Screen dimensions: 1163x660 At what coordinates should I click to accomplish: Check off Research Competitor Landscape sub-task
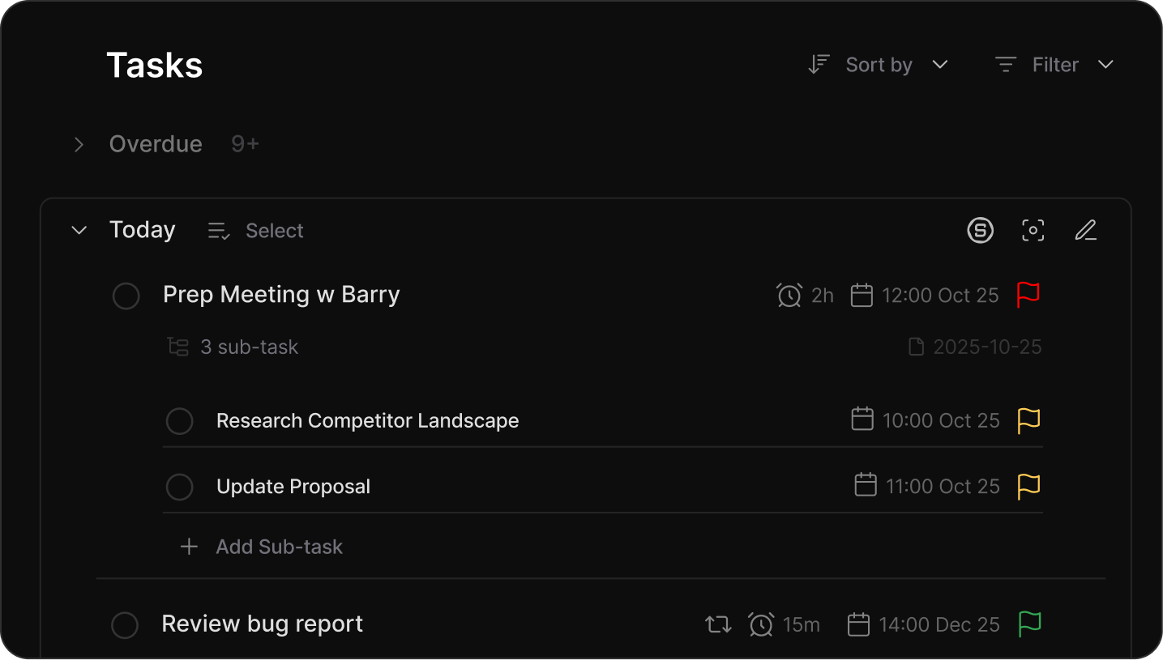[x=179, y=421]
